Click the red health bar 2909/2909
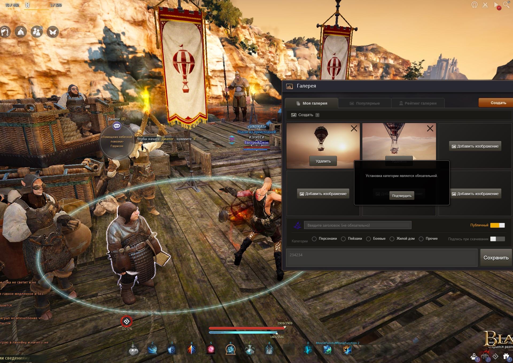Screen dimensions: 513x363 tap(247, 328)
